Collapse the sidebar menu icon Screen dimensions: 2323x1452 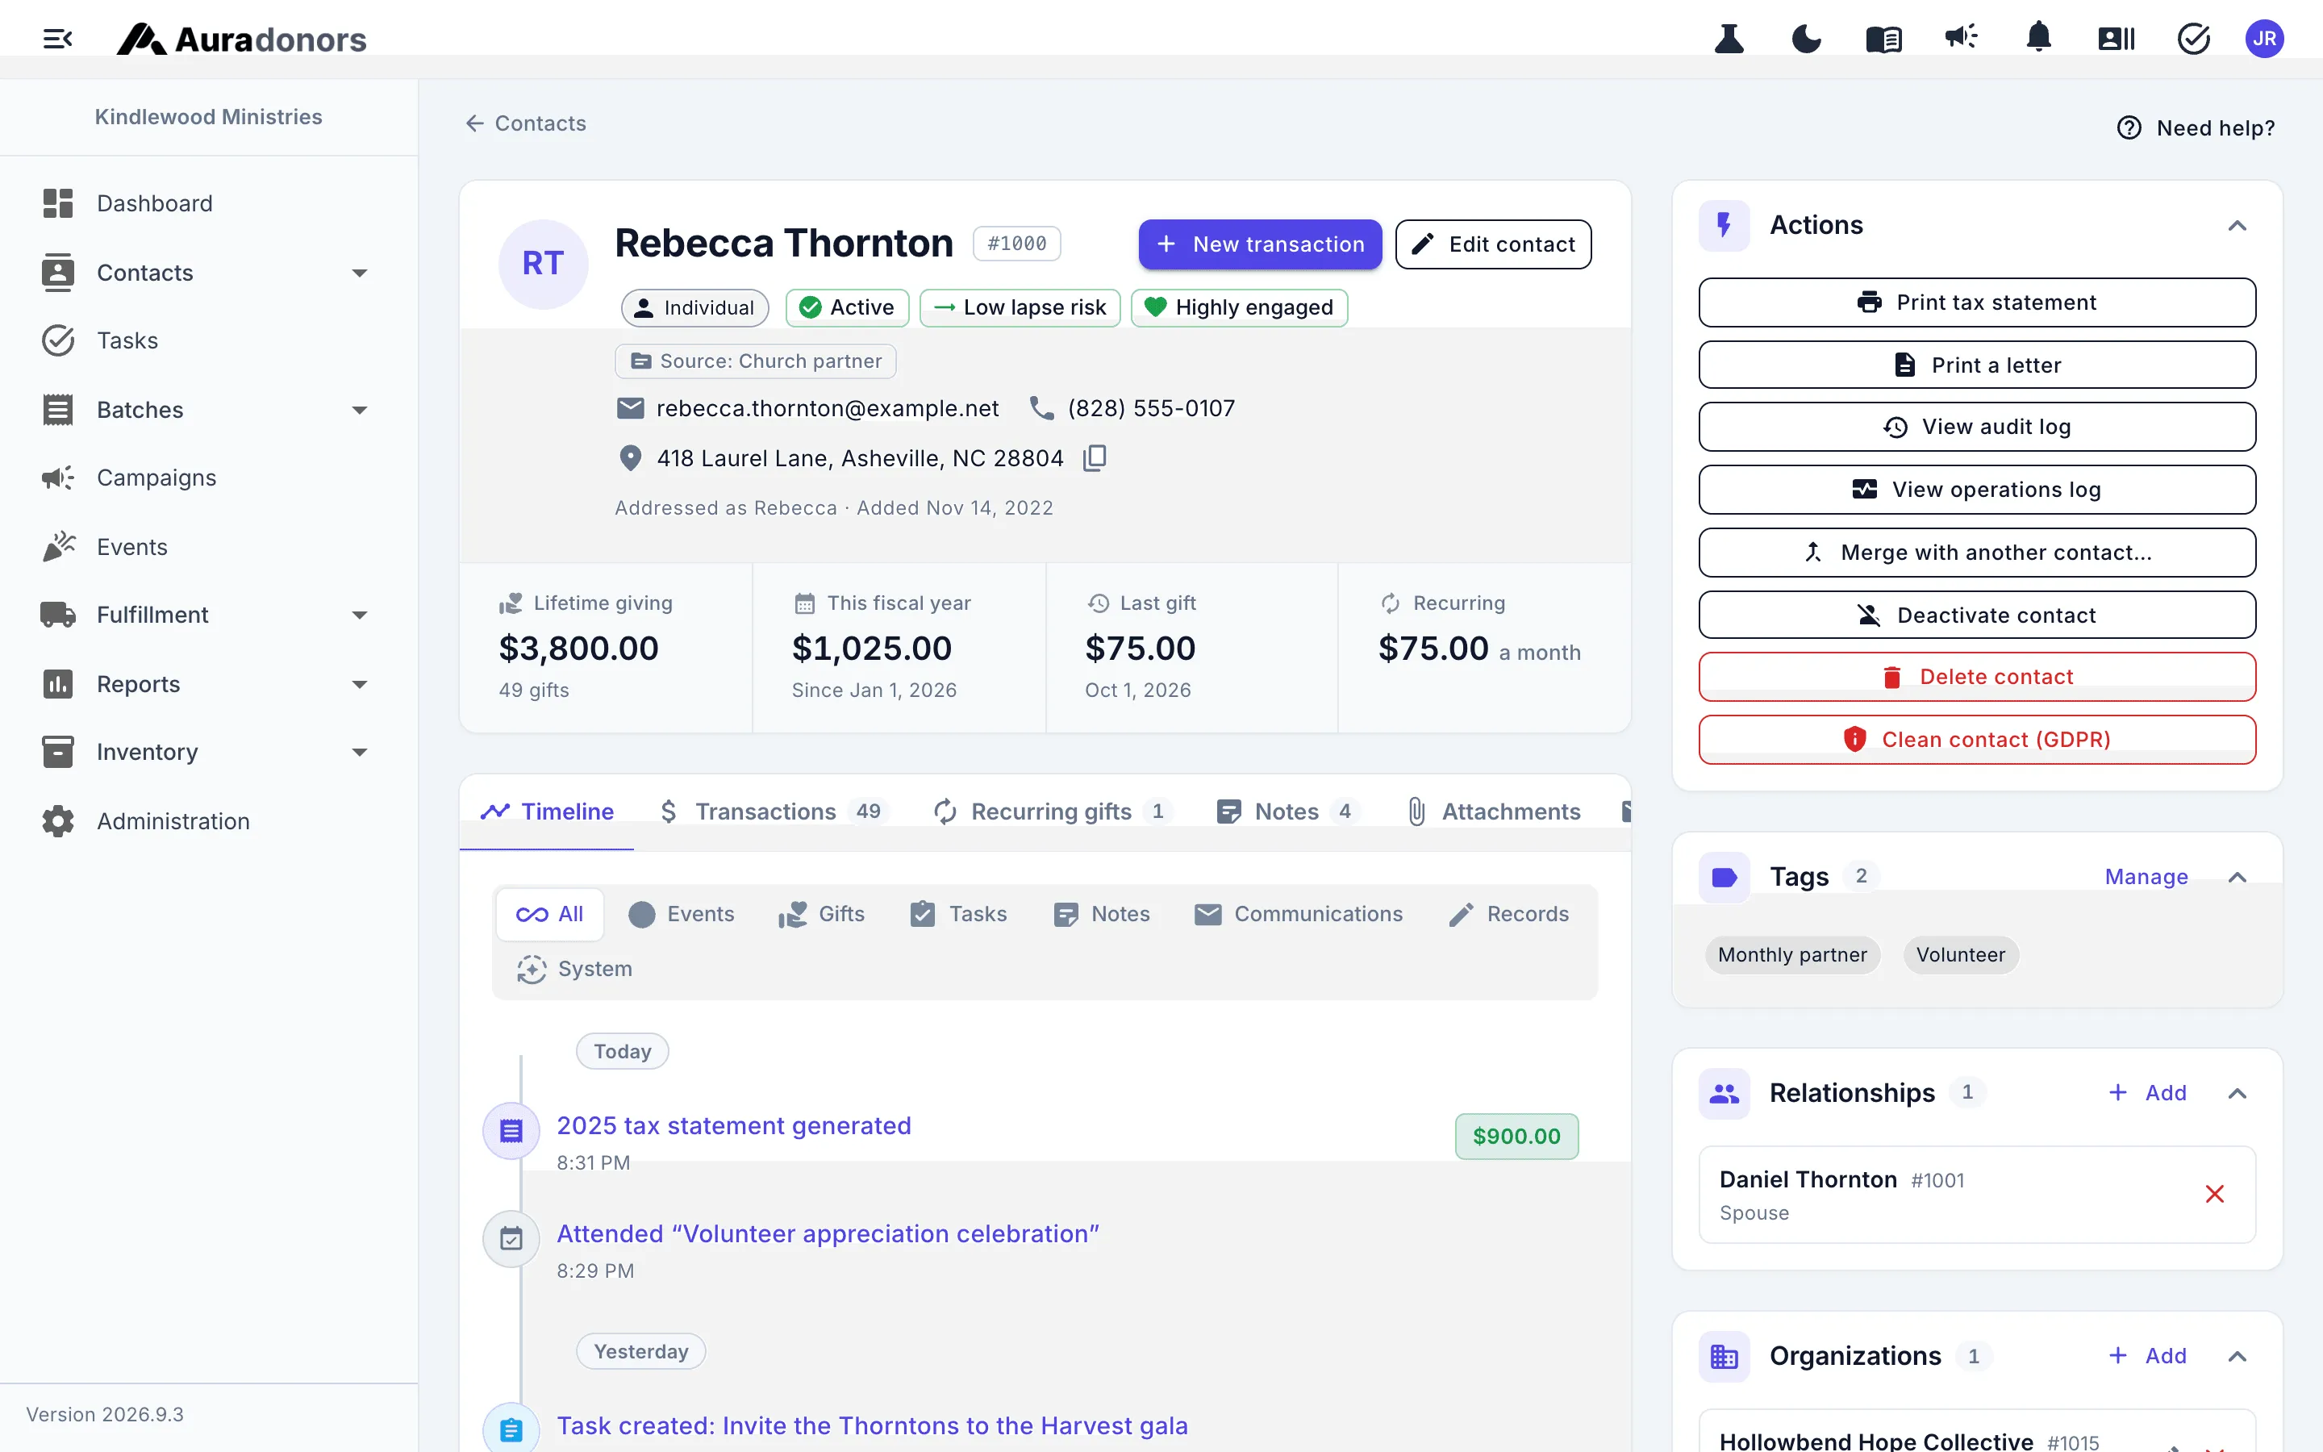click(x=57, y=39)
